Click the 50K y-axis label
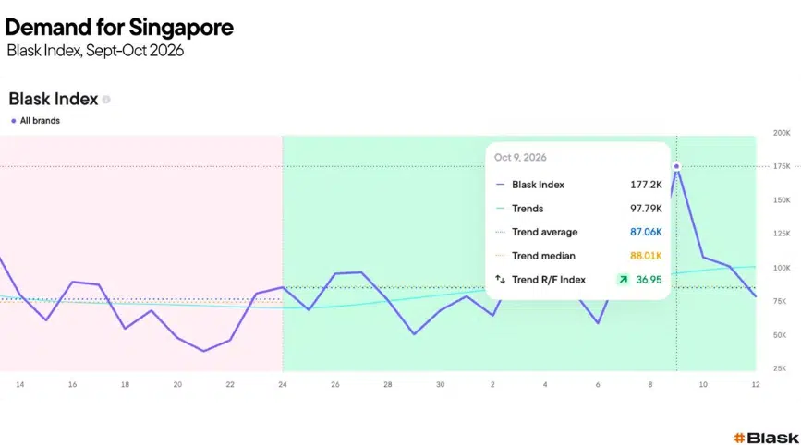Screen dimensions: 801x445 [780, 335]
